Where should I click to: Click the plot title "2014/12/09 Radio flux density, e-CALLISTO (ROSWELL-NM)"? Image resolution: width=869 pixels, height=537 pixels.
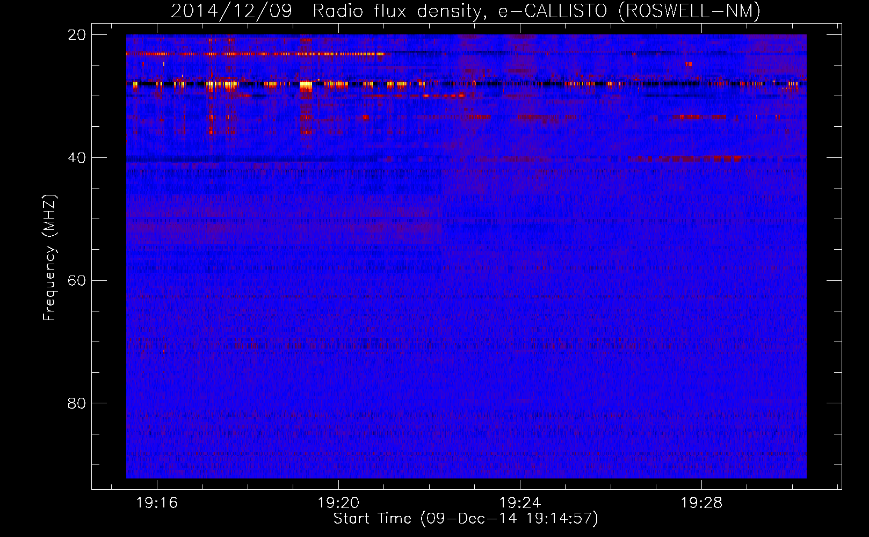(466, 11)
